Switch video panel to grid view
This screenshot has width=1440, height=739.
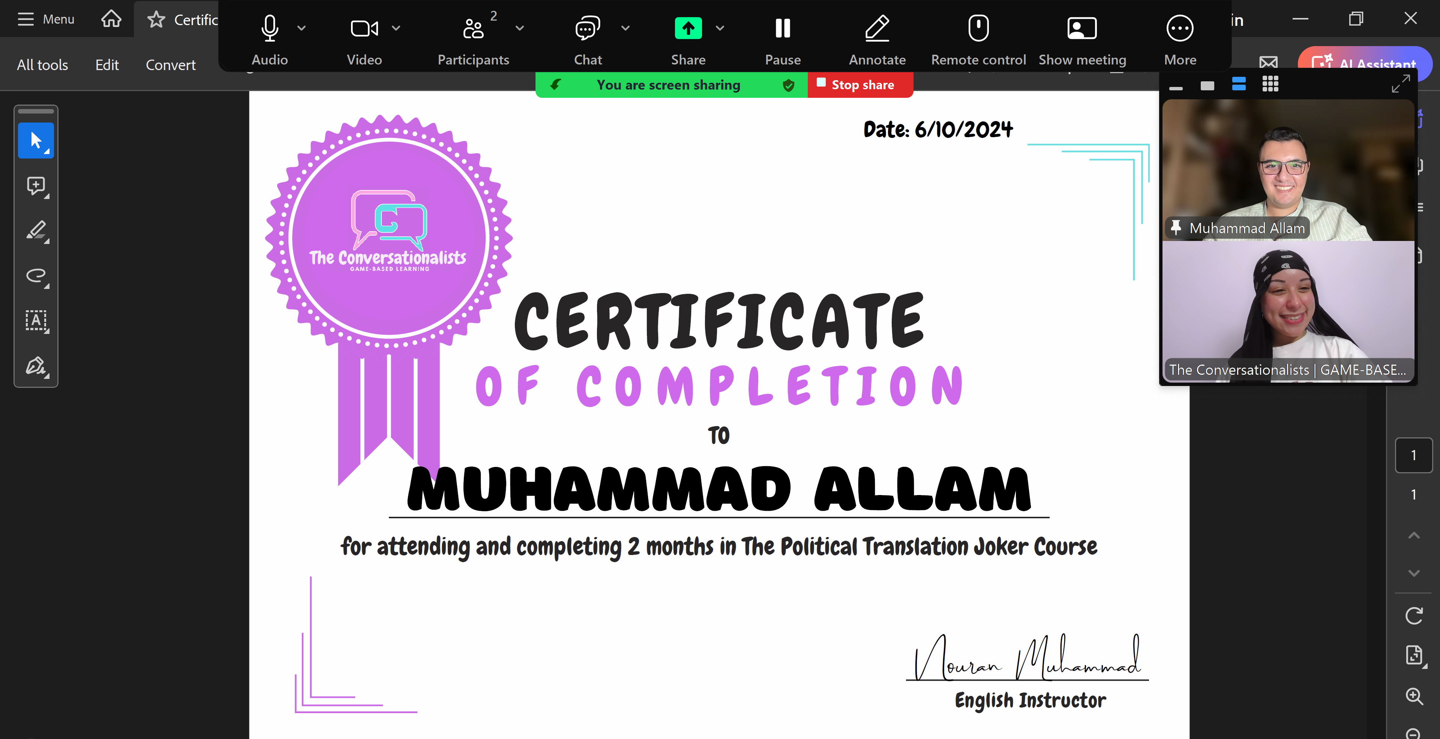click(x=1270, y=84)
